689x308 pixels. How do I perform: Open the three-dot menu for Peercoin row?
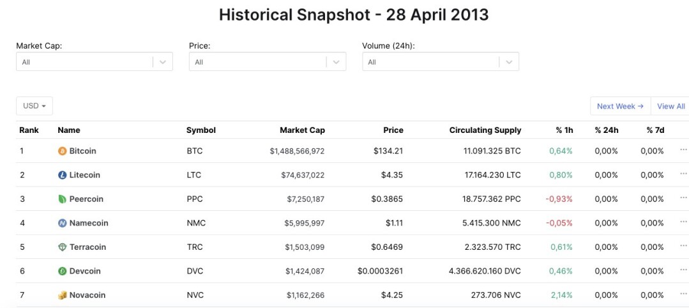pos(683,197)
